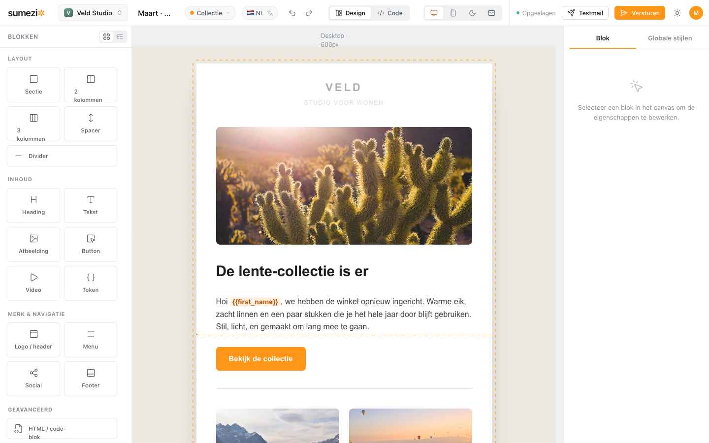Open the NL language selector
The image size is (709, 443).
point(260,13)
